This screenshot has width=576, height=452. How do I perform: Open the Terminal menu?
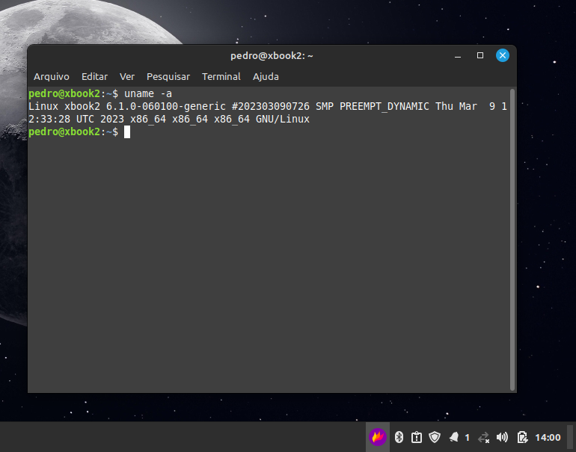221,77
